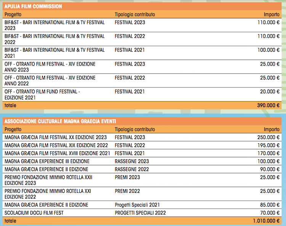286x226 pixels.
Task: Select the BIF&ST Bari International Festival 2022 project
Action: click(55, 39)
